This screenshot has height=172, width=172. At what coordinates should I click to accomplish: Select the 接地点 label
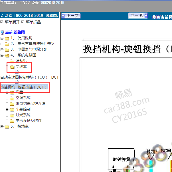pos(20,126)
